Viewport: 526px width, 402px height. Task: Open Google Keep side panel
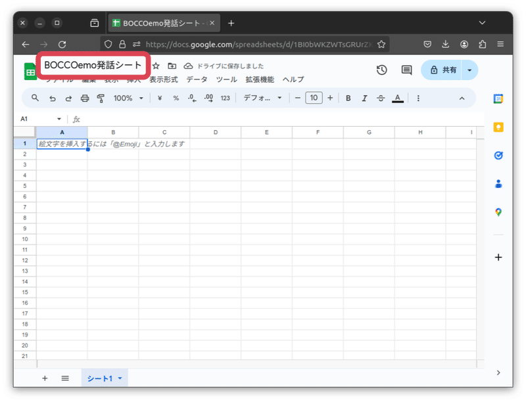click(498, 127)
